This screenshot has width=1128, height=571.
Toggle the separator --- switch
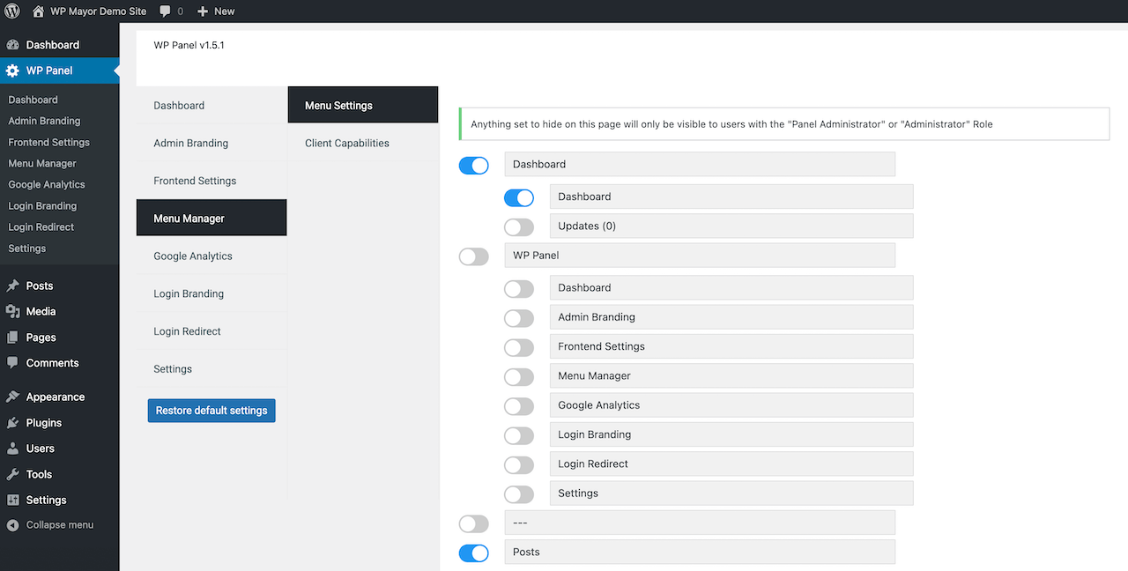coord(474,524)
